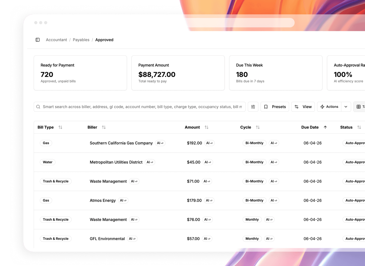Open the filter sliders icon button

point(253,107)
